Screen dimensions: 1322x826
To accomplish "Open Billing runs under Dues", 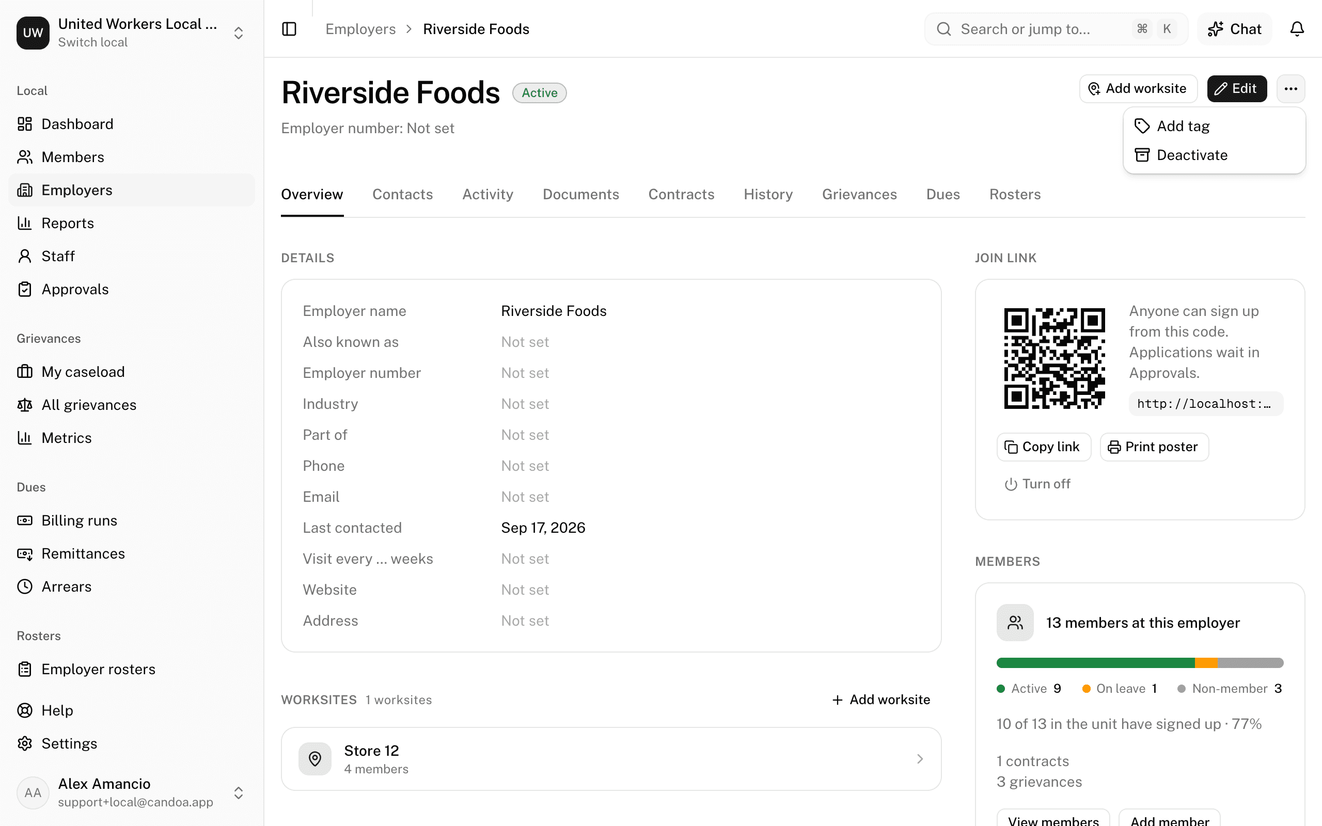I will pos(131,520).
